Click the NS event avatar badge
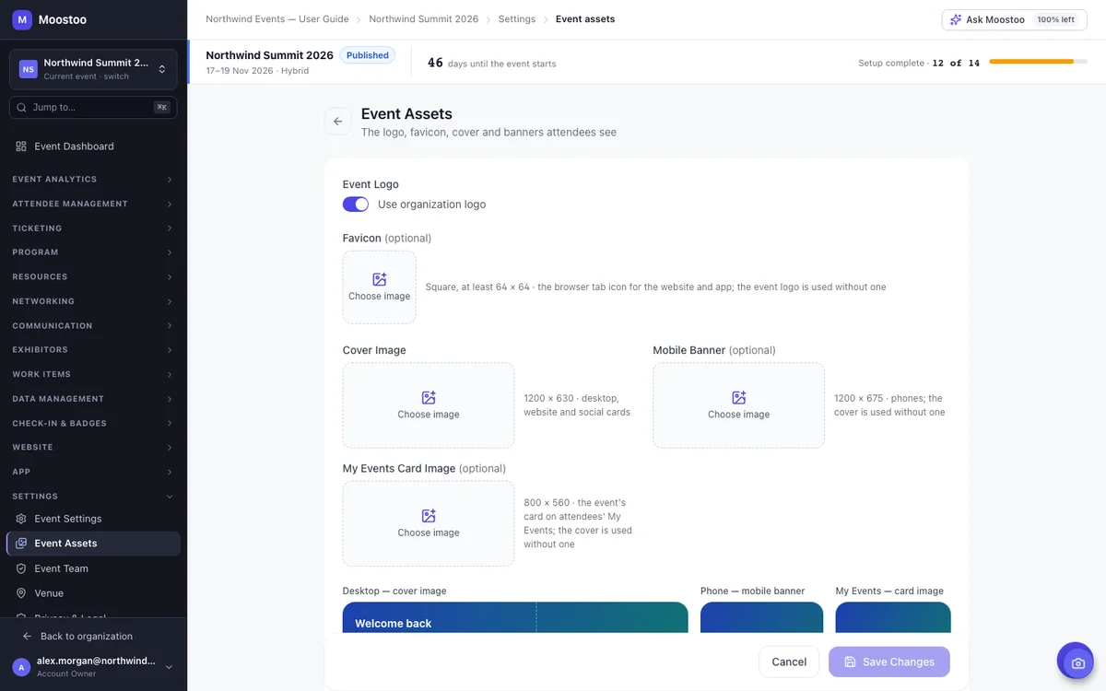Viewport: 1106px width, 691px height. [29, 69]
